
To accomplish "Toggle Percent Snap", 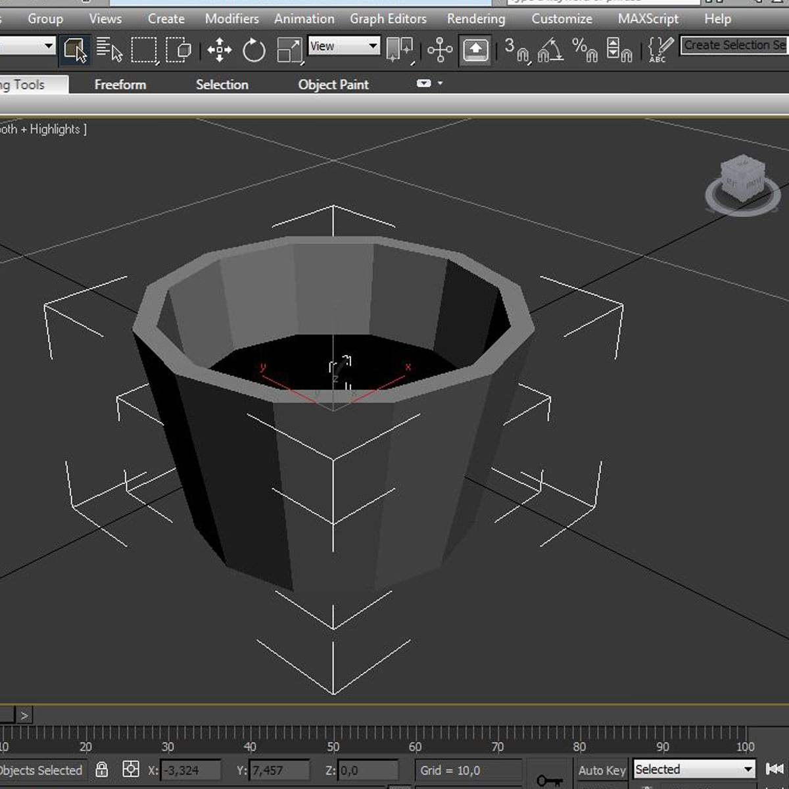I will 585,50.
